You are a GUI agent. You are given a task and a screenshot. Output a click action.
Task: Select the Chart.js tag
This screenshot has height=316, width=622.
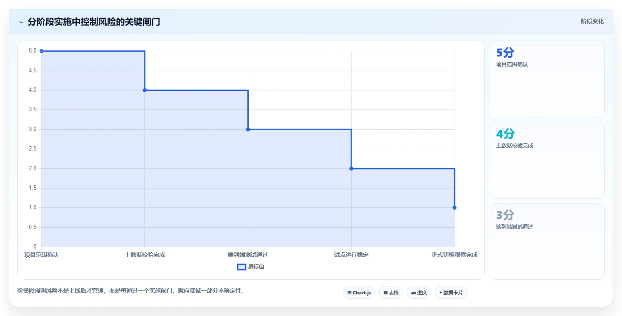tap(359, 293)
